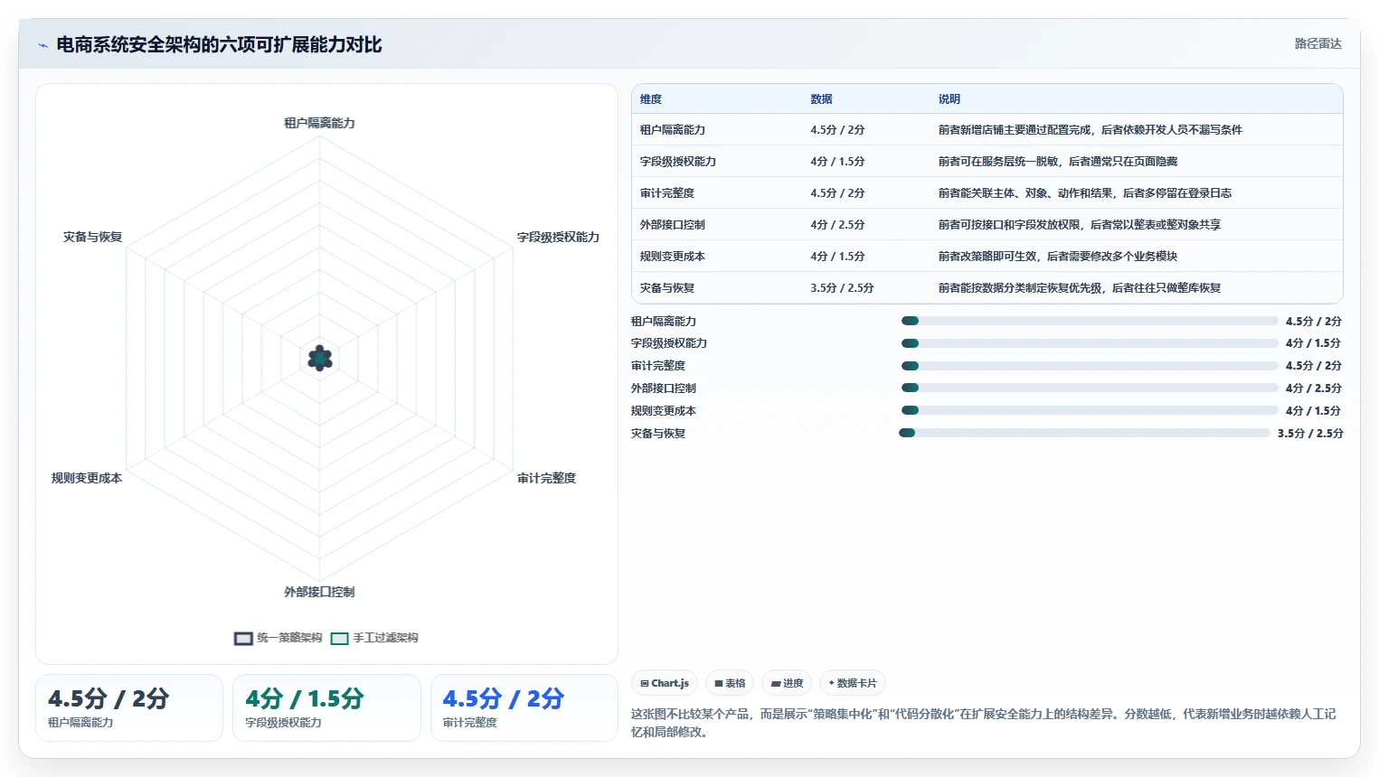Select the 外部接口控制 cell in the table
The width and height of the screenshot is (1379, 777).
tap(672, 225)
